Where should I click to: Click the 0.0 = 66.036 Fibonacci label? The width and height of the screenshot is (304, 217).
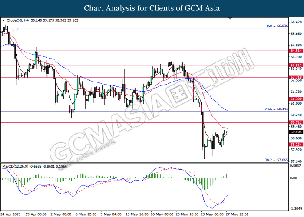tap(278, 26)
